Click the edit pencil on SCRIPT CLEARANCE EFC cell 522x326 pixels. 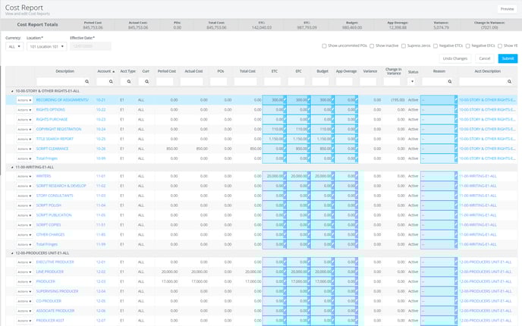tap(309, 147)
